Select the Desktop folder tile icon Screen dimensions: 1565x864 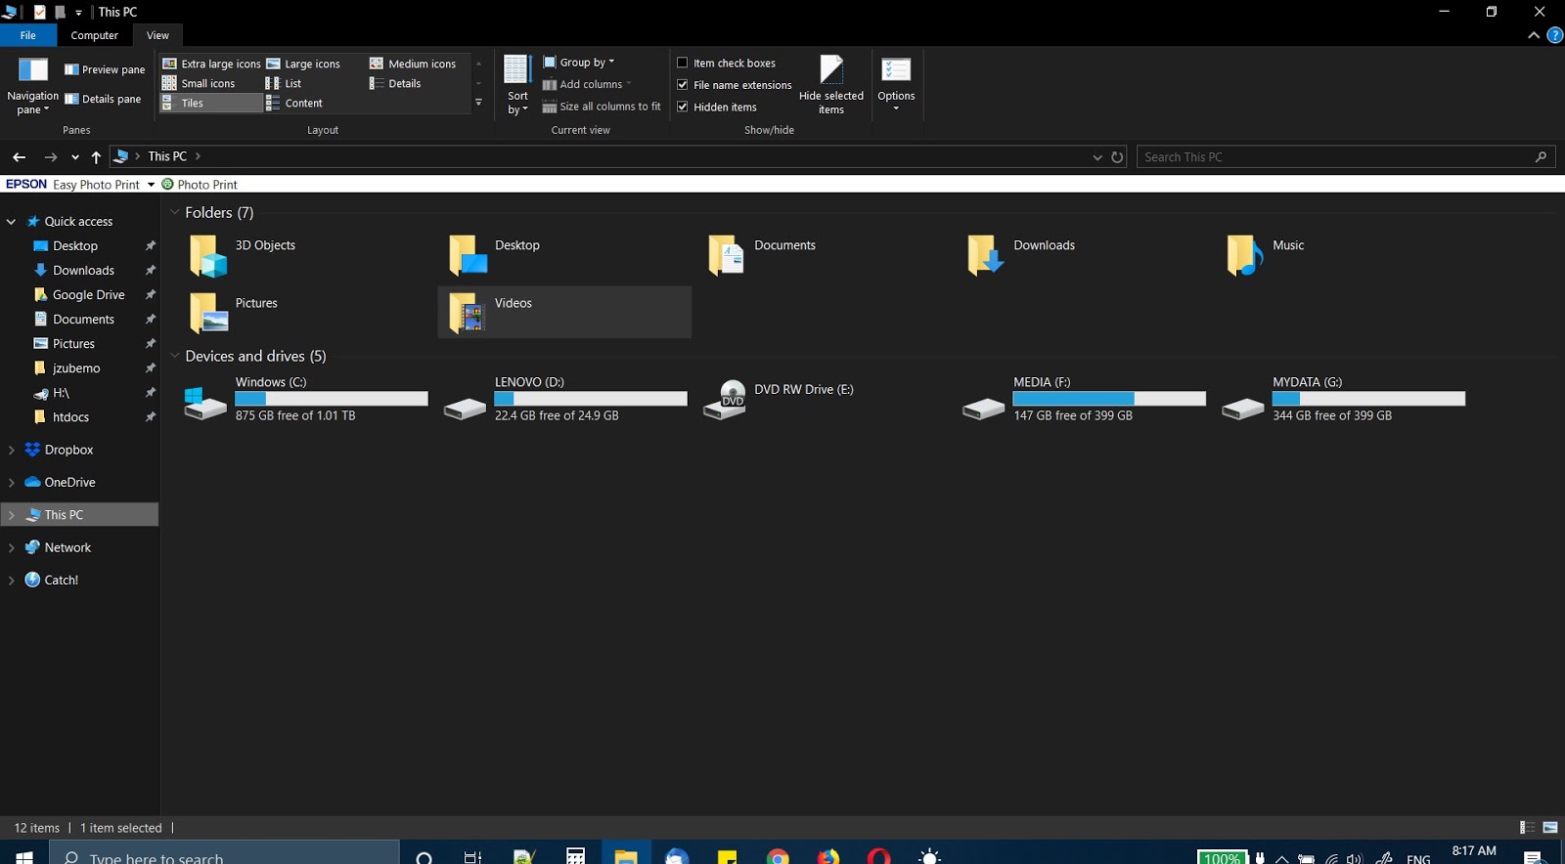(x=468, y=256)
